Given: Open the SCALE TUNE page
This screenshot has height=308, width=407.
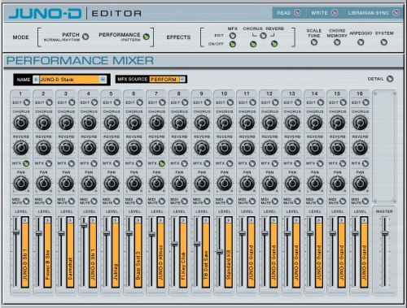Looking at the screenshot, I should pyautogui.click(x=314, y=42).
